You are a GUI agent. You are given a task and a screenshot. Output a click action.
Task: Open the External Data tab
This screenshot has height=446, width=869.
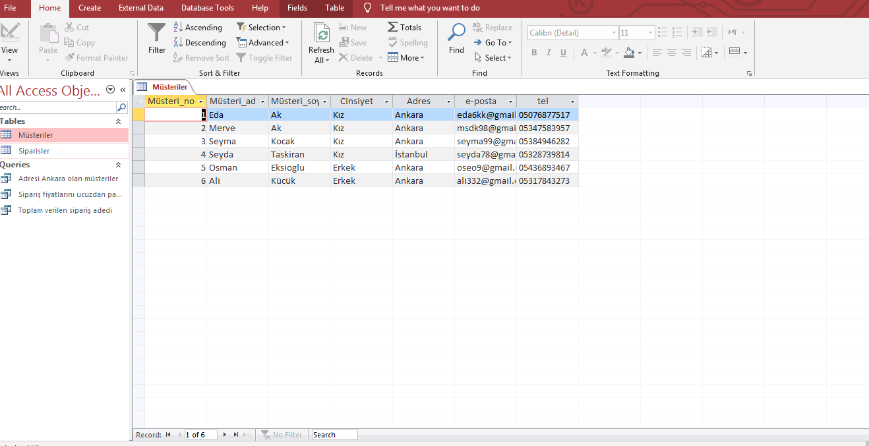coord(140,8)
